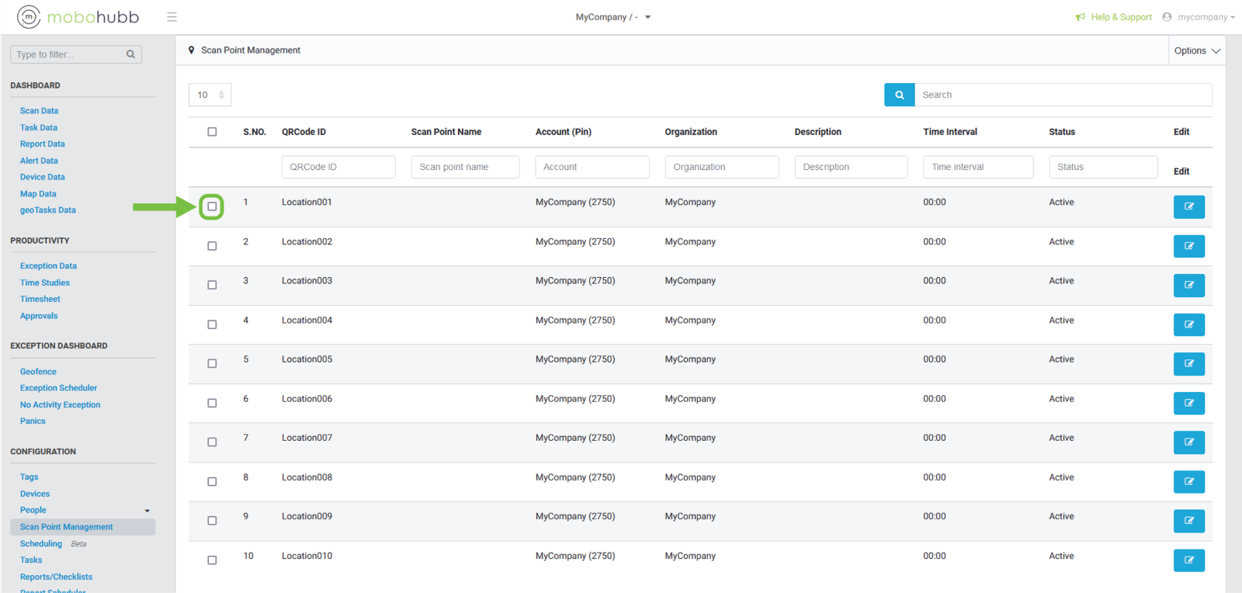Open the Timesheet link
This screenshot has width=1242, height=593.
coord(40,300)
